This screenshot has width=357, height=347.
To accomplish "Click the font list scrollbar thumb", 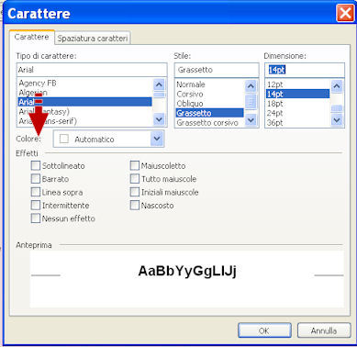I will [x=159, y=94].
